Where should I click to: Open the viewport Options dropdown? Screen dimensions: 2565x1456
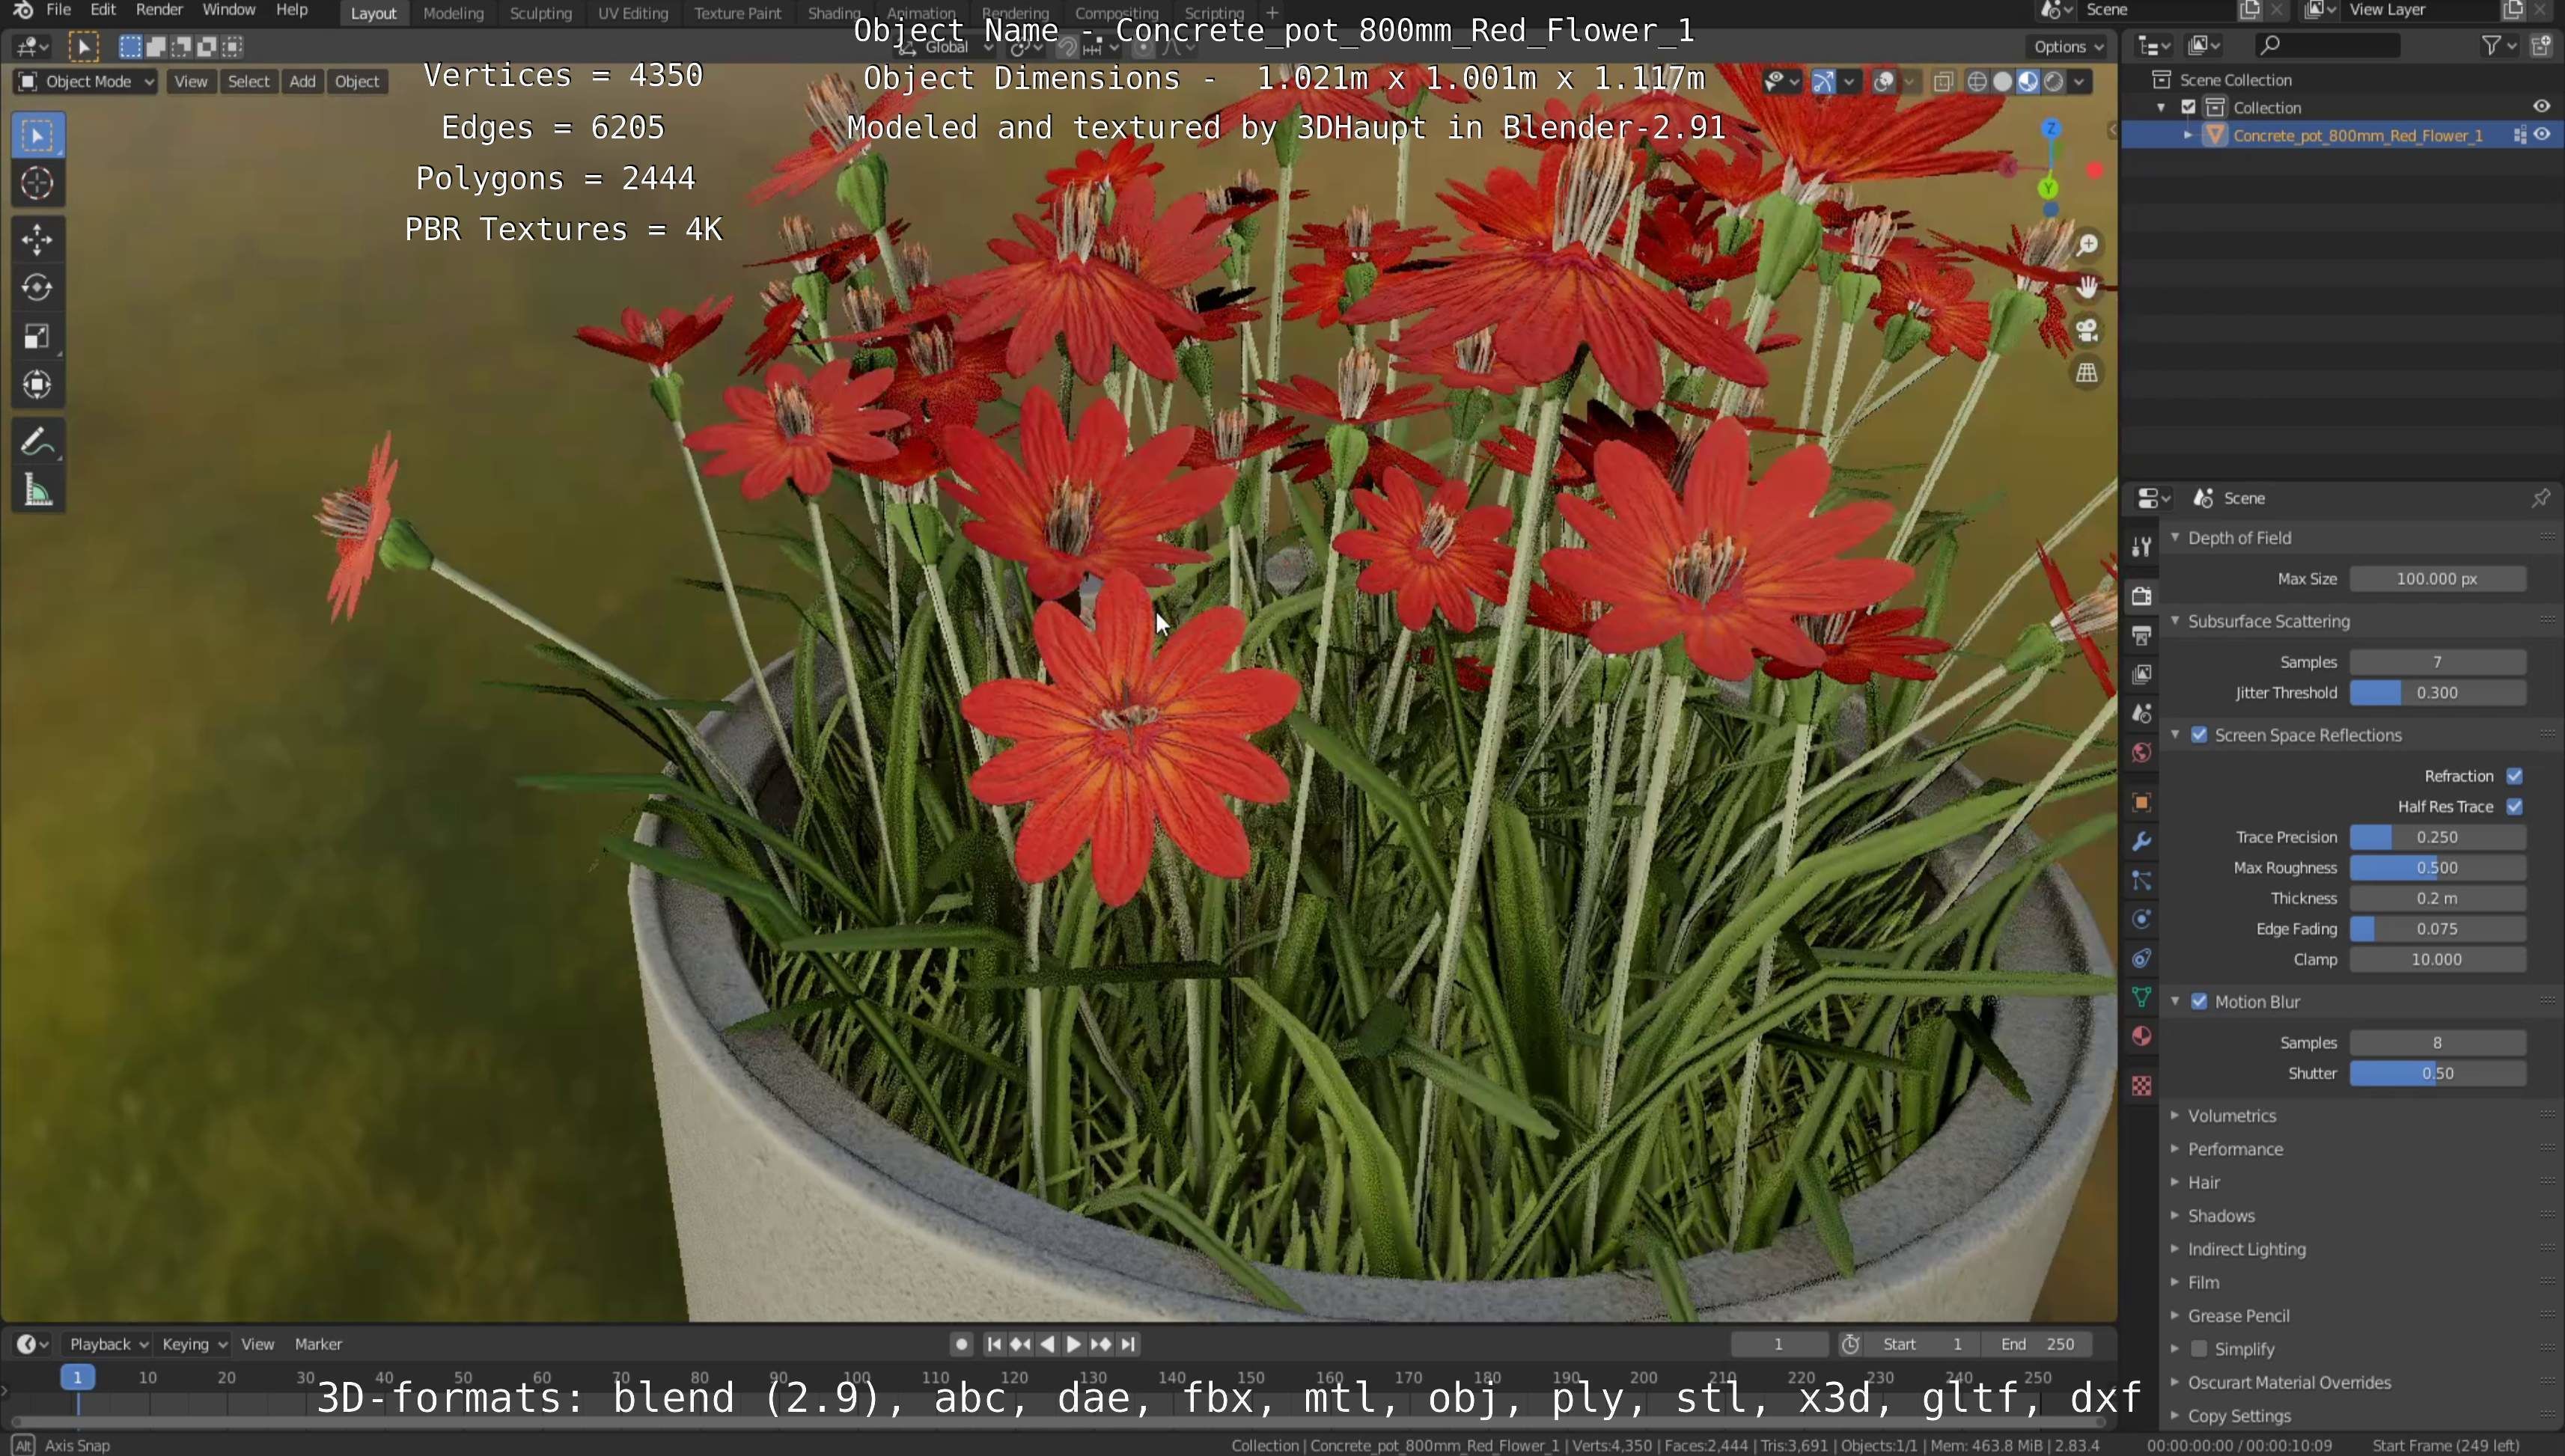2068,47
